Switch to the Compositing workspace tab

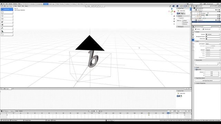[39, 4]
